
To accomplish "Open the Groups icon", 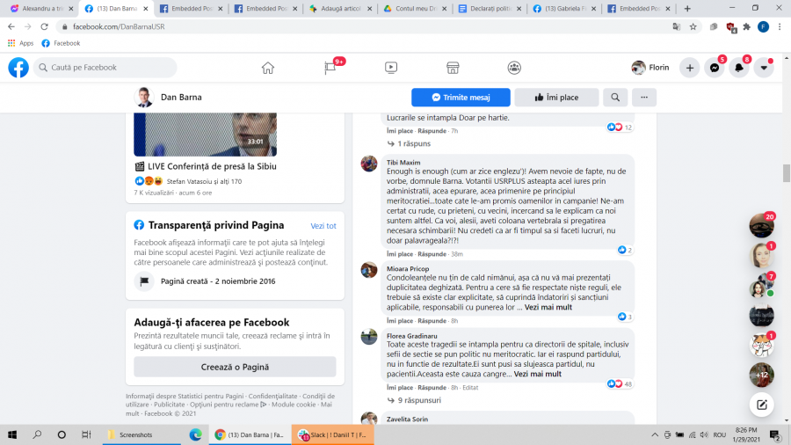I will [514, 68].
